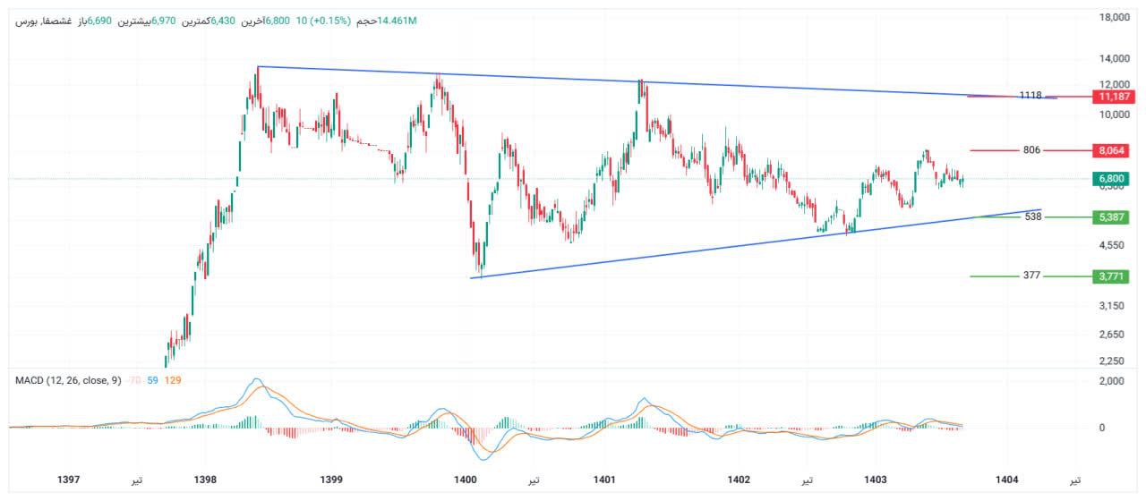Screen dimensions: 1146x501
Task: Select the 1118 resistance level text
Action: coord(1031,96)
